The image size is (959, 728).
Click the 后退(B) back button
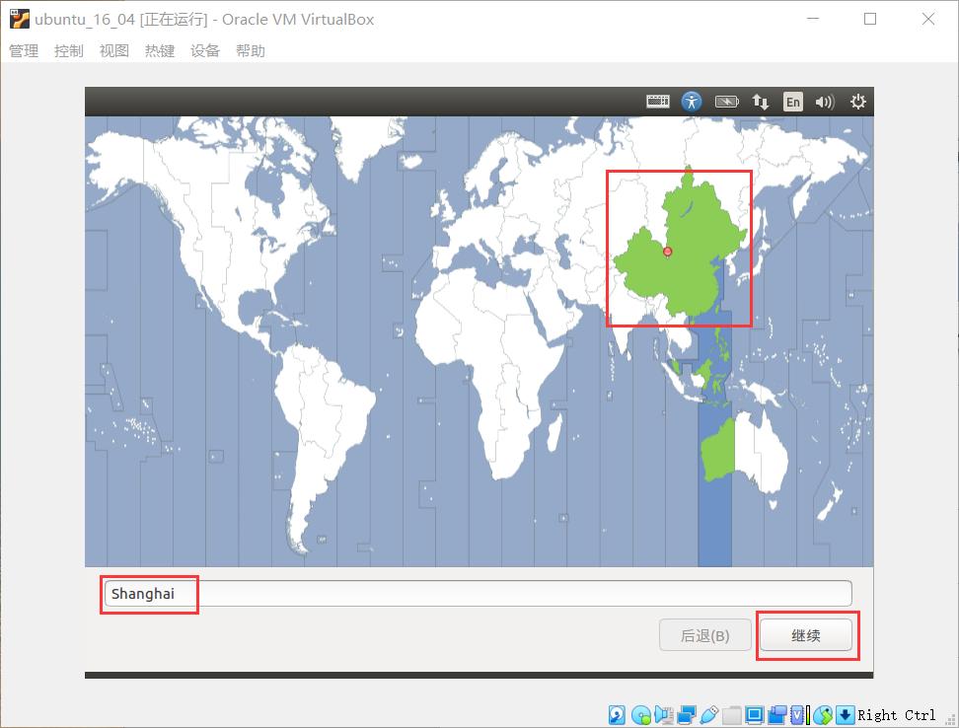coord(704,635)
